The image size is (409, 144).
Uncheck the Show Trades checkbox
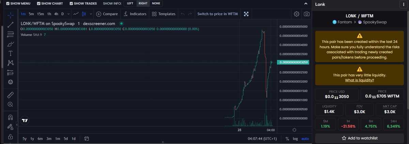[x=71, y=3]
